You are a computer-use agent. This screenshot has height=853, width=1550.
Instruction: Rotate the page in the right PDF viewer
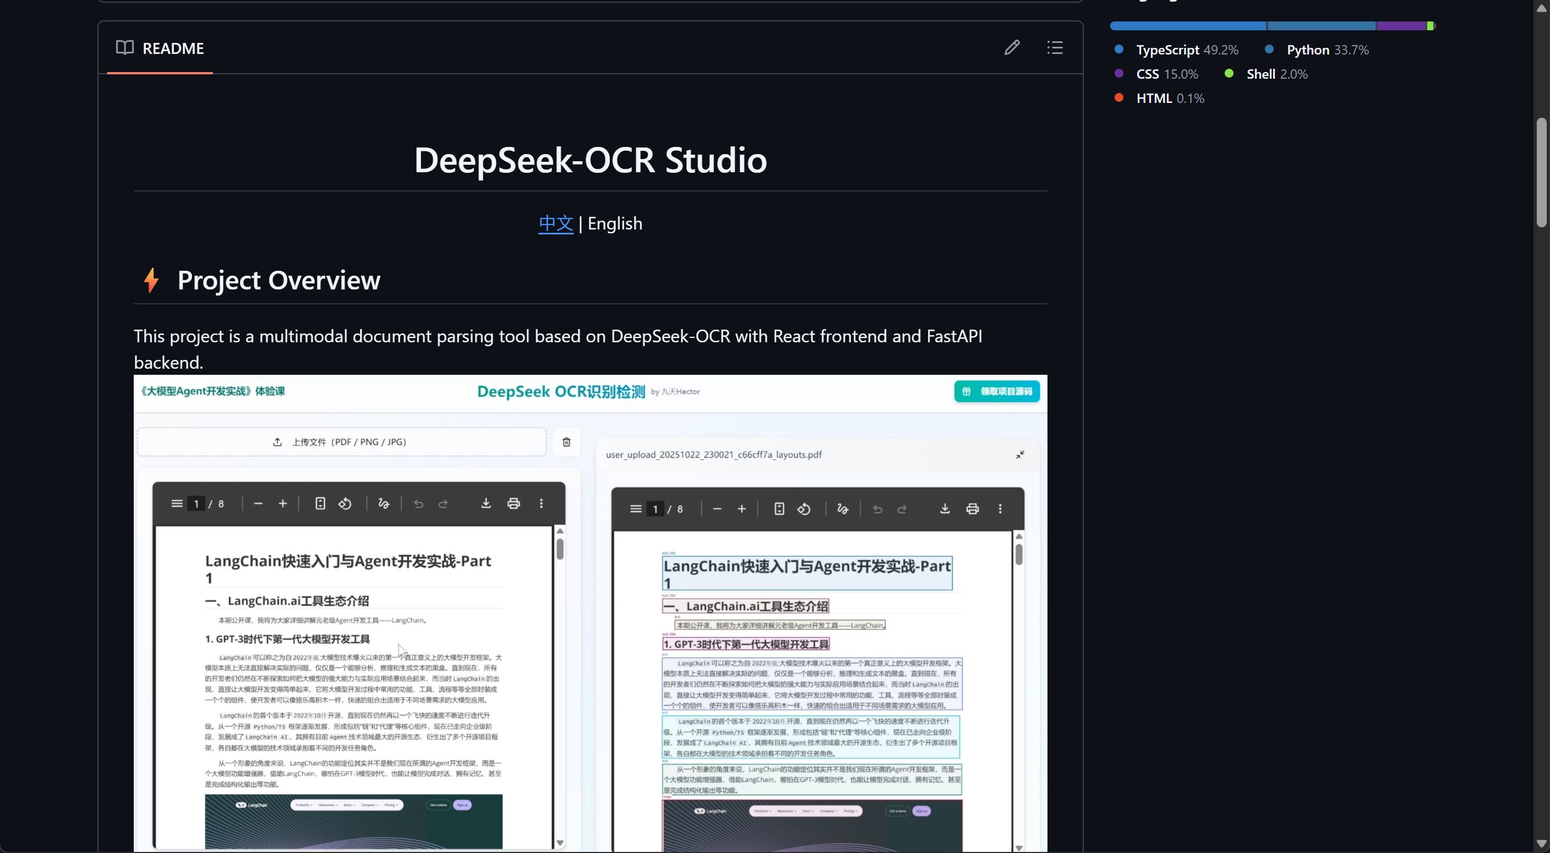tap(804, 509)
